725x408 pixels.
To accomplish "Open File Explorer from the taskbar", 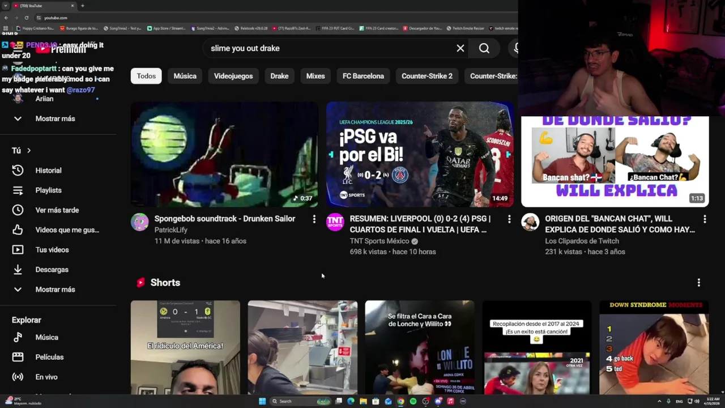I will pyautogui.click(x=363, y=401).
